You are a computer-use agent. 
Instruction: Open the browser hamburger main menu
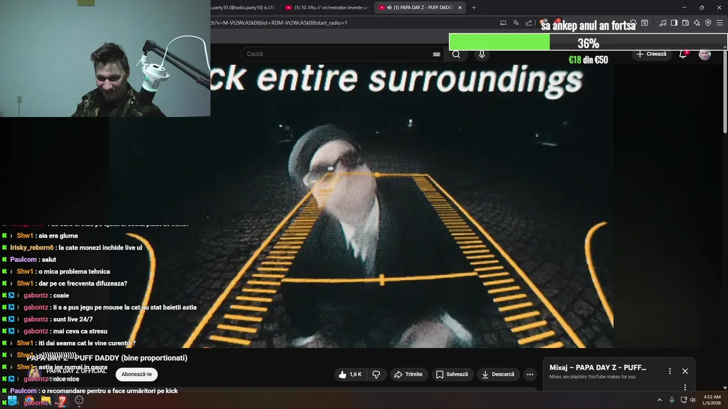coord(720,23)
